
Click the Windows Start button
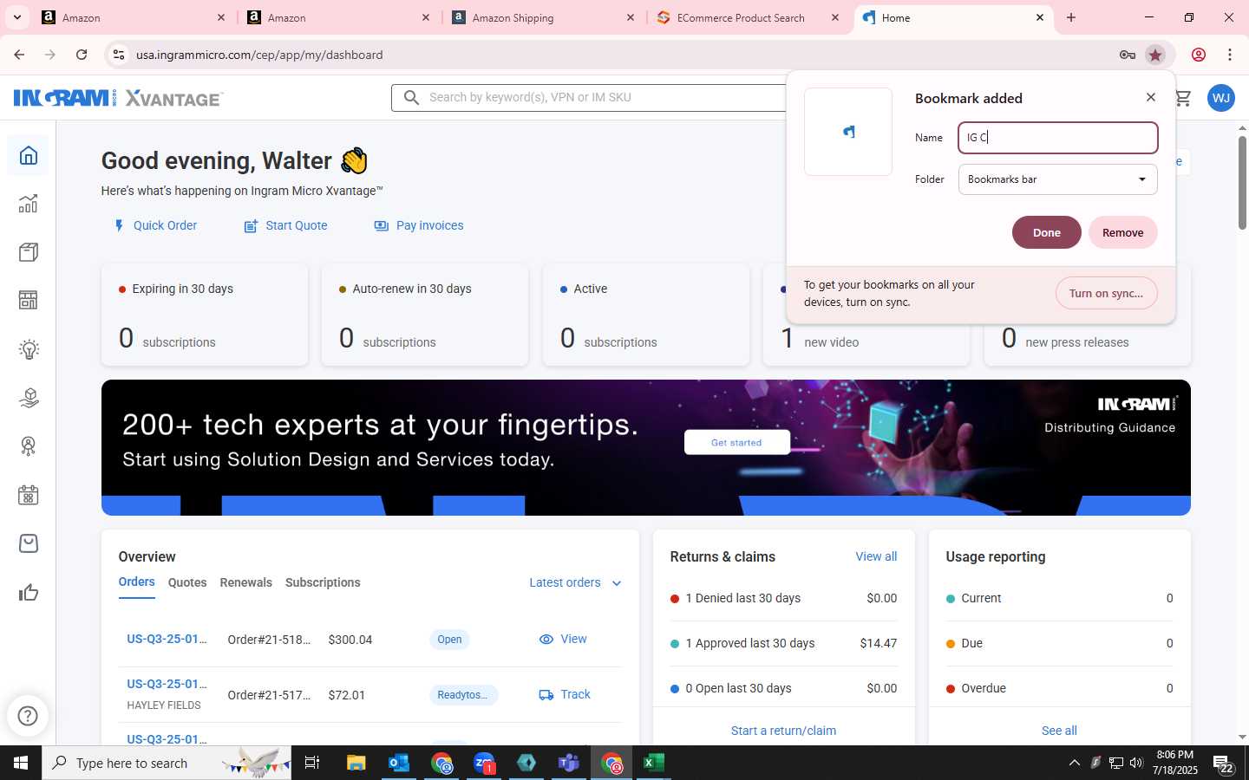pos(21,763)
